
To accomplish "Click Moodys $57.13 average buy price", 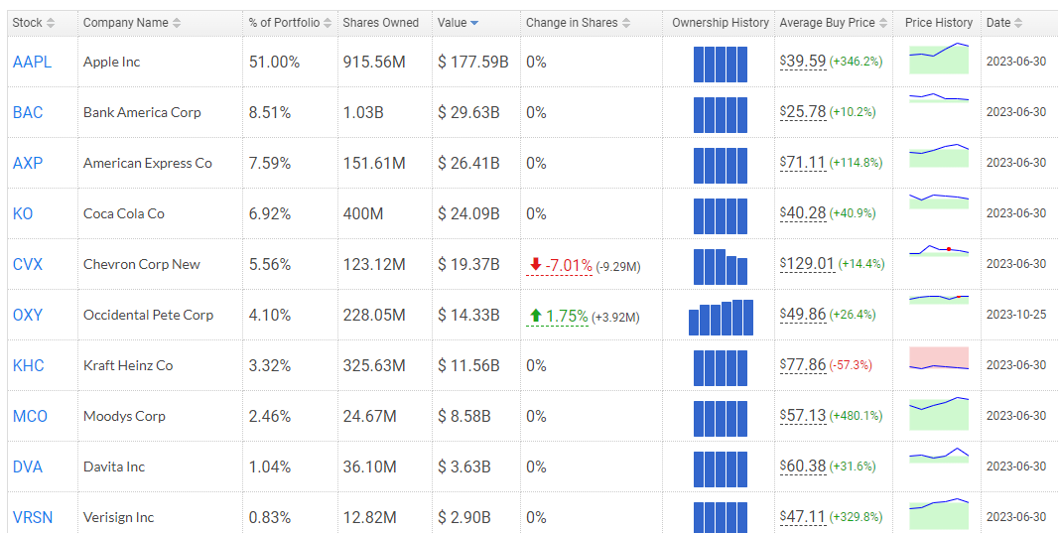I will point(803,416).
